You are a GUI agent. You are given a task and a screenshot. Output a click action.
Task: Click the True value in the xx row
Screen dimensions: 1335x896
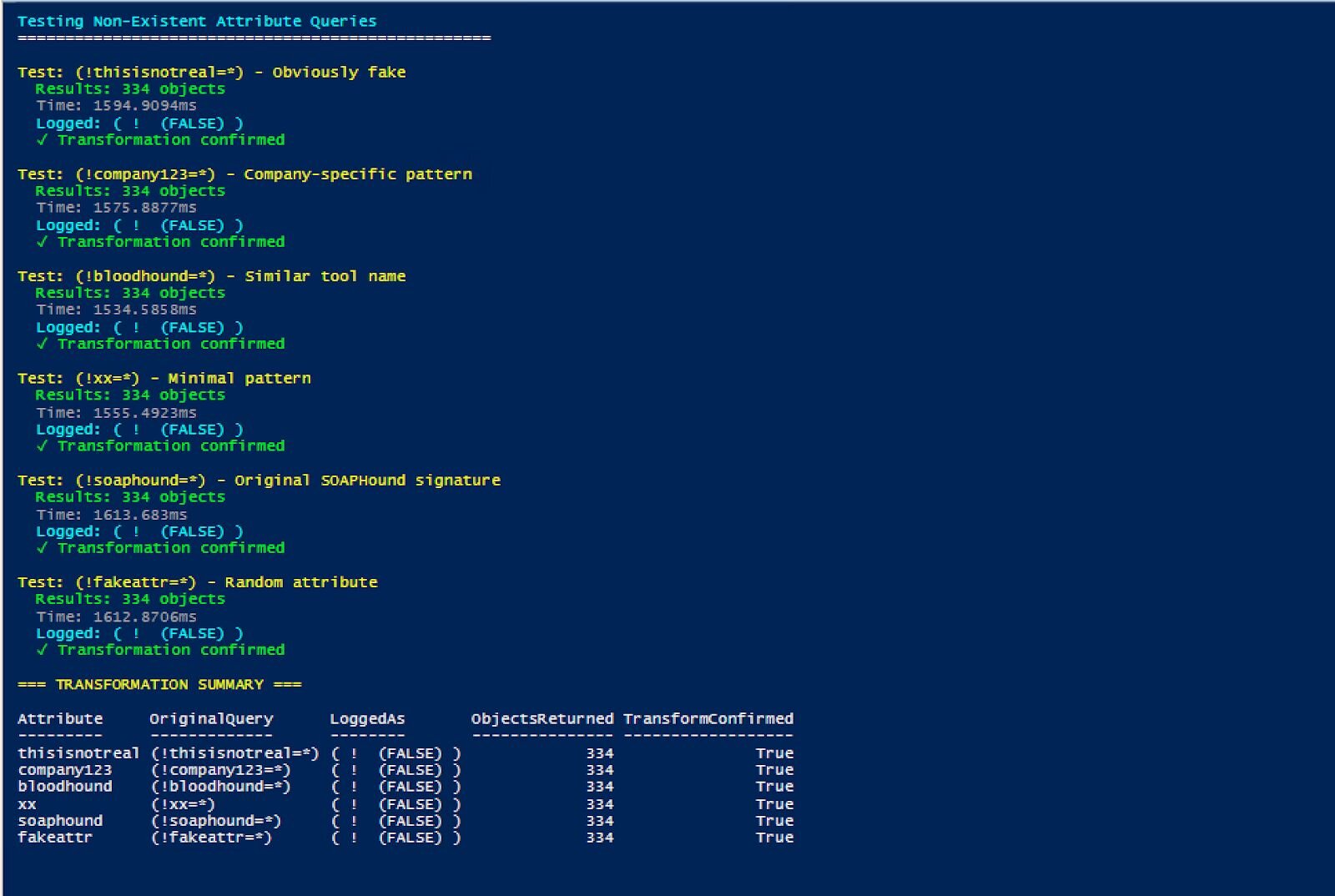point(774,804)
